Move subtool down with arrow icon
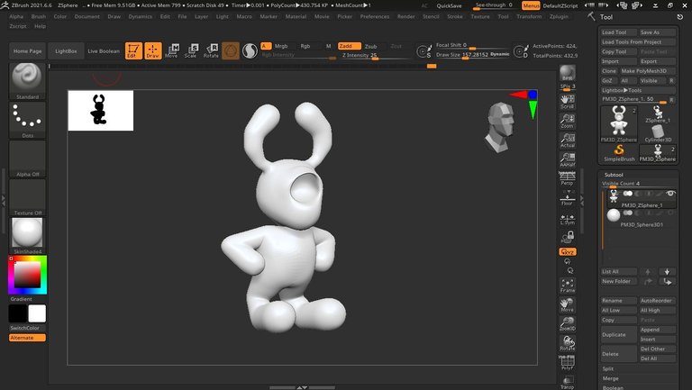 667,272
